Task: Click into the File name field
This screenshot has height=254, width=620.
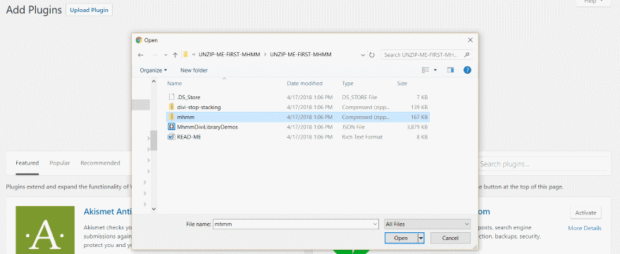Action: coord(295,224)
